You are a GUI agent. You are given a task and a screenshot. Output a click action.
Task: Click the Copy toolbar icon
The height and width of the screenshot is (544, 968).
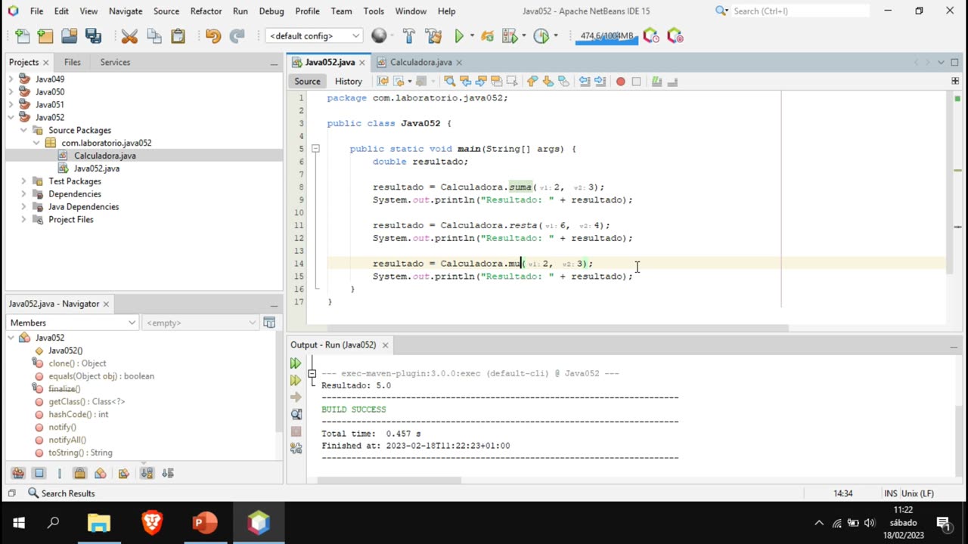pos(154,36)
